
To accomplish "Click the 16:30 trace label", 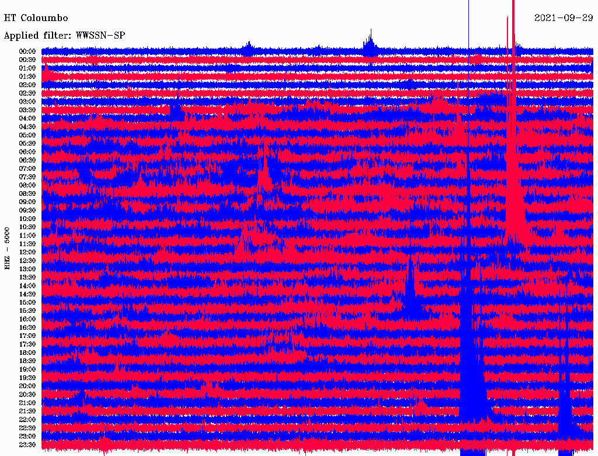I will (27, 328).
